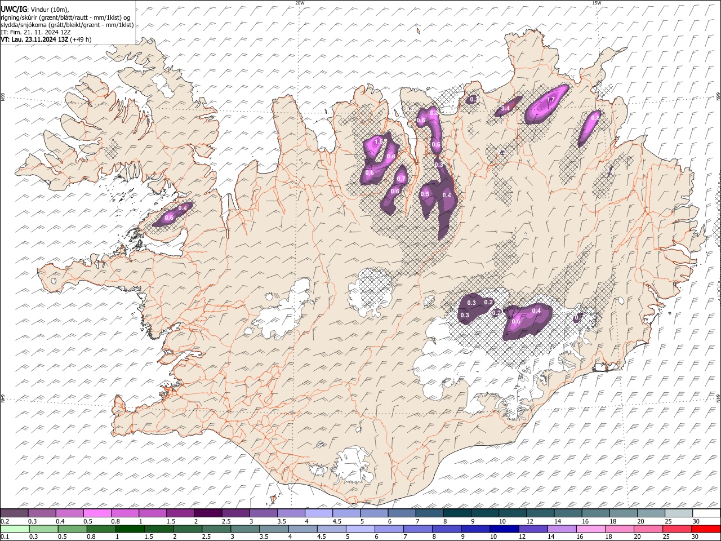Pick the light lavender swatch labeled 4 in upper legend
Image resolution: width=721 pixels, height=541 pixels.
319,513
